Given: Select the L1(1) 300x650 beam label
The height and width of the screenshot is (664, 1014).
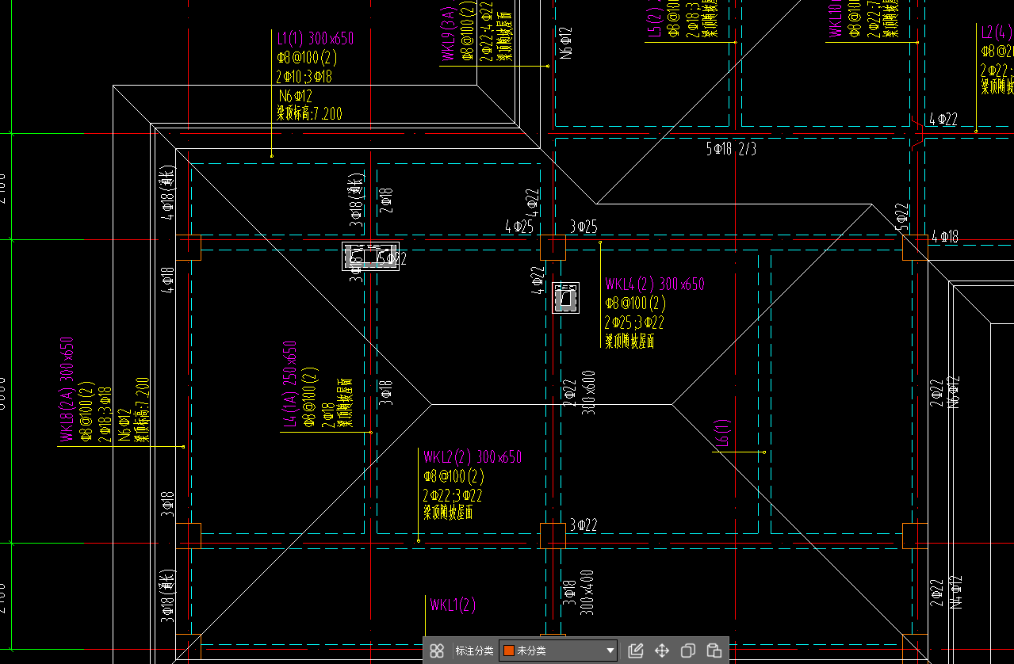Looking at the screenshot, I should (x=315, y=38).
